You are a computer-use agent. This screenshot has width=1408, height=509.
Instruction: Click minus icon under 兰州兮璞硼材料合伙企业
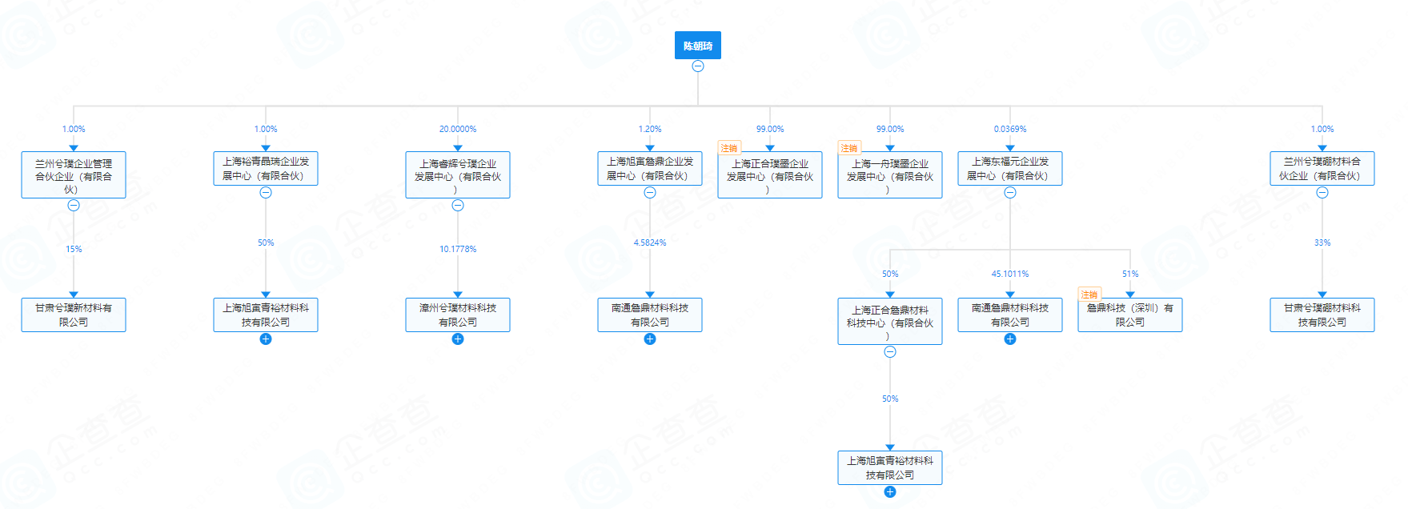coord(1322,193)
